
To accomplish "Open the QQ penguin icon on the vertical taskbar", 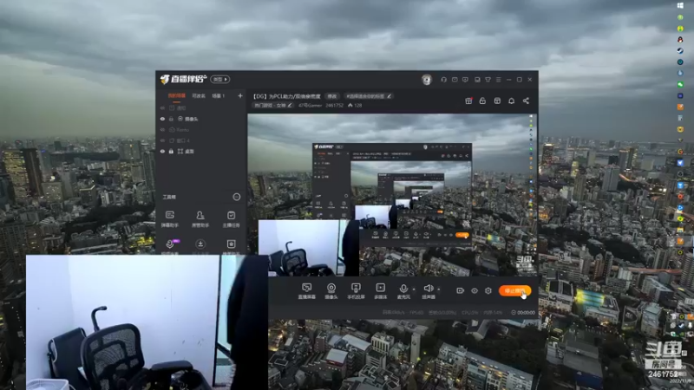I will tap(680, 39).
